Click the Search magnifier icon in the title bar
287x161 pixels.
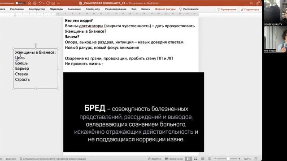coord(251,3)
